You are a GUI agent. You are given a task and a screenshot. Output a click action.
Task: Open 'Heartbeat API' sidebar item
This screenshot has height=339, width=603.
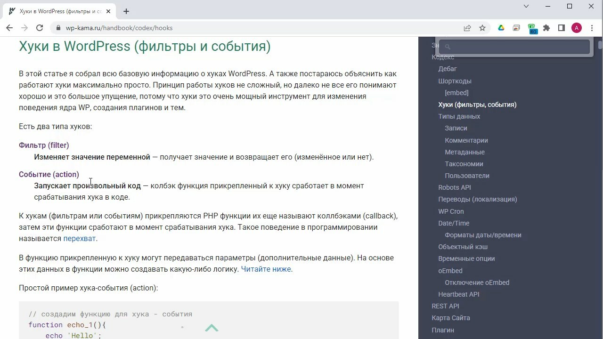coord(458,294)
